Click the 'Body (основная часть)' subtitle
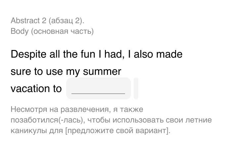This screenshot has width=225, height=147. click(52, 31)
